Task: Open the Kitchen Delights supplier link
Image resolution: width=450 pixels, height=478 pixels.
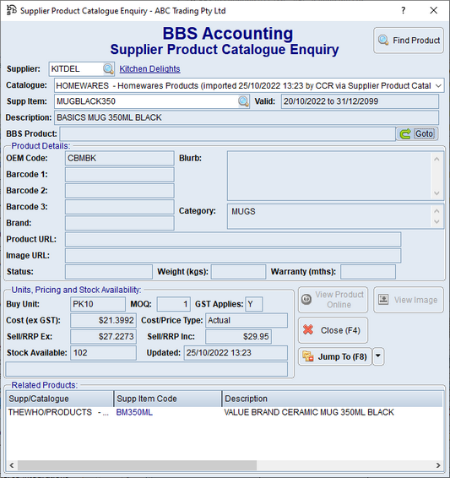Action: (x=149, y=69)
